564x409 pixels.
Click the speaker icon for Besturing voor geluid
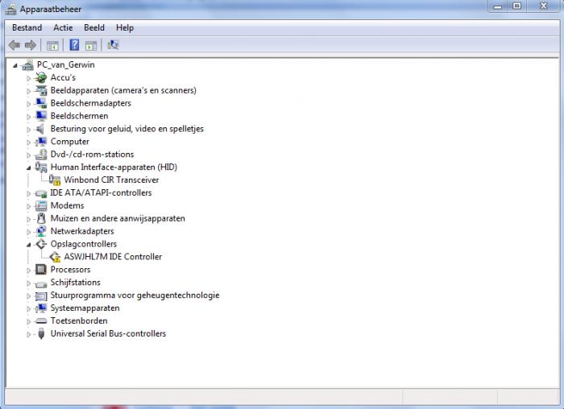click(40, 129)
